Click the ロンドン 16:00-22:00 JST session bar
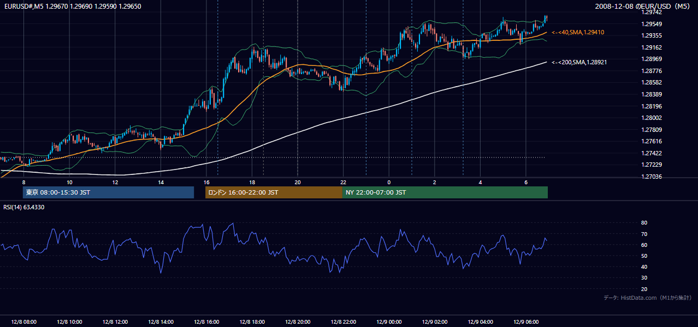The width and height of the screenshot is (698, 327). [x=274, y=192]
